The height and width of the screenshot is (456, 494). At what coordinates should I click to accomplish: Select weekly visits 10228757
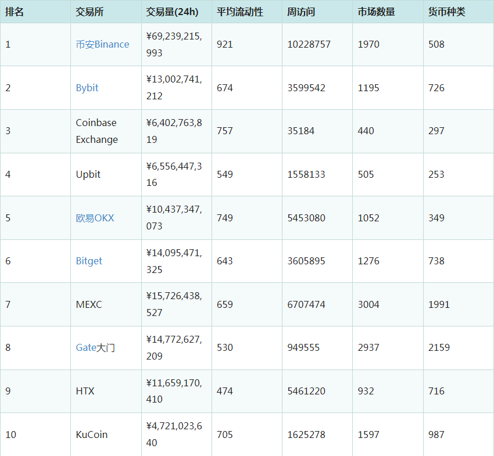(x=309, y=44)
